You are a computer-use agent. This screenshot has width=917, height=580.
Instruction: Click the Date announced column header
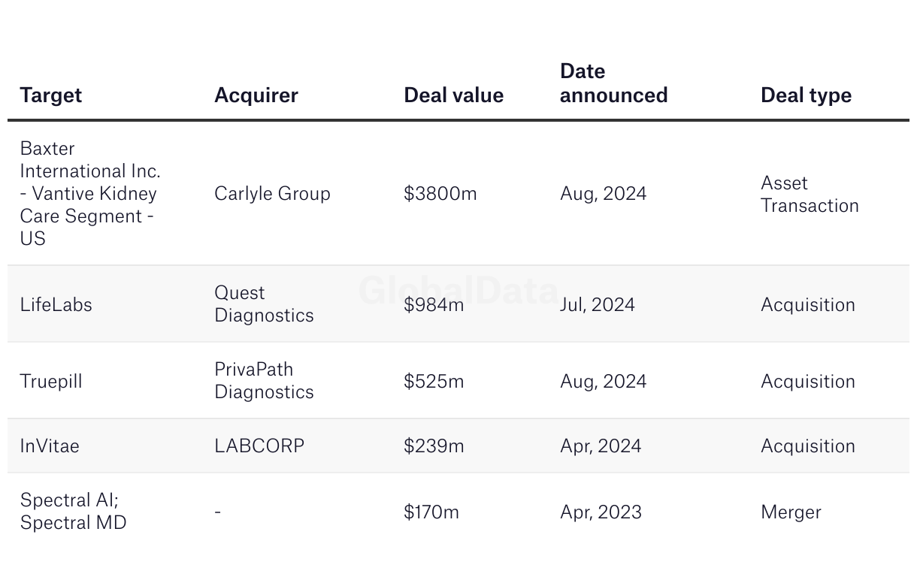coord(613,83)
